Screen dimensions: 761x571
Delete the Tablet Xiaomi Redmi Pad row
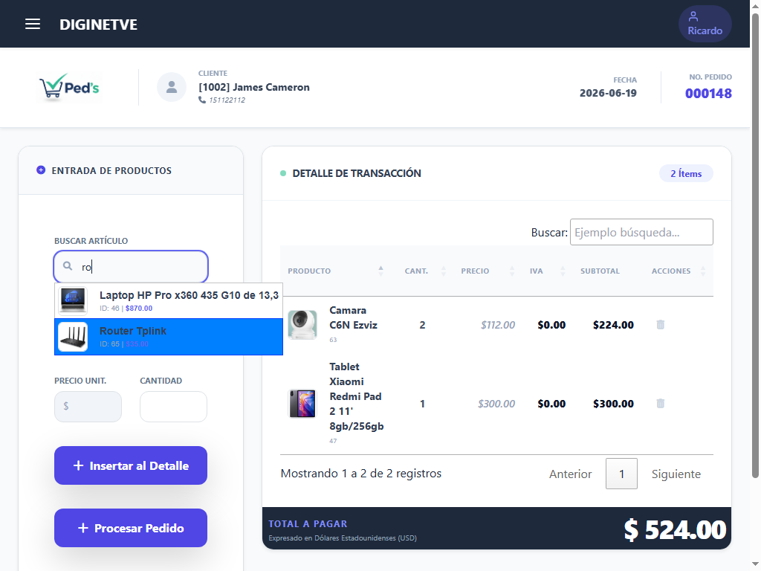point(660,403)
